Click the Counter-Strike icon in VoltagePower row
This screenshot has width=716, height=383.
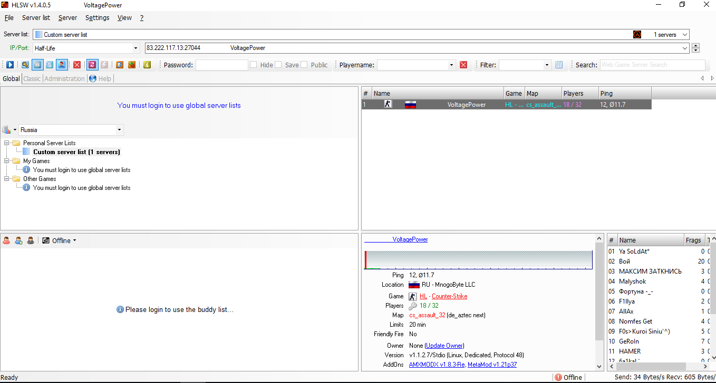(388, 104)
